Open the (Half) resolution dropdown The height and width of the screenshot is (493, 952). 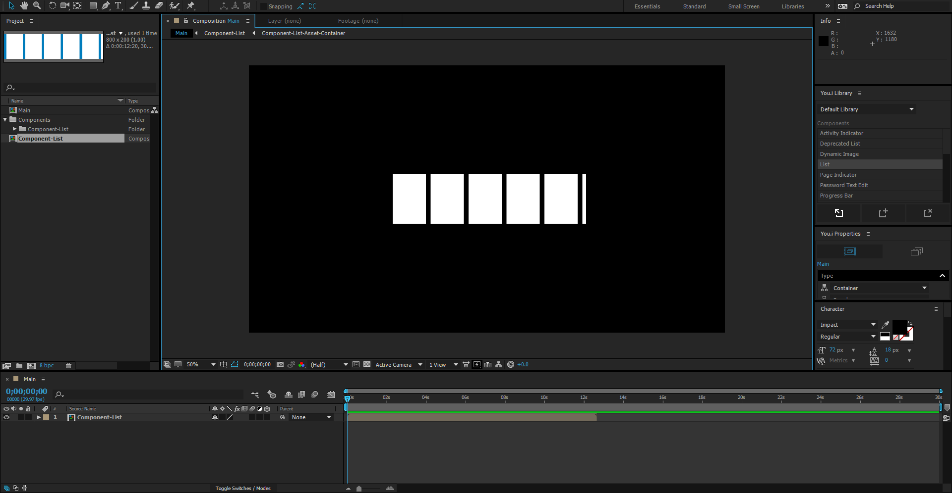point(329,365)
